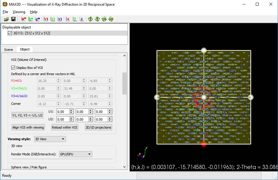Screen dimensions: 278x180
Task: Click the red handle on VOI box
Action: click(204, 144)
